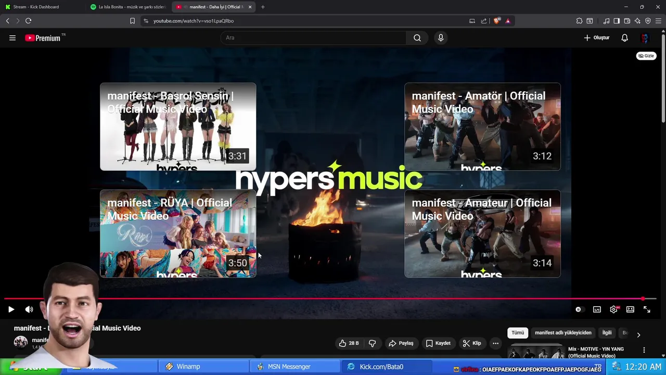Switch to La Isla Bonita browser tab
Viewport: 666px width, 375px height.
pyautogui.click(x=127, y=7)
